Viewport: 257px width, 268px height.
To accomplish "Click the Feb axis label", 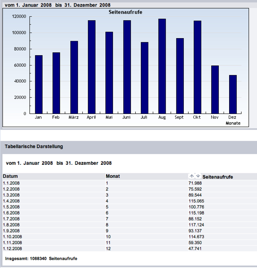I will tap(56, 117).
